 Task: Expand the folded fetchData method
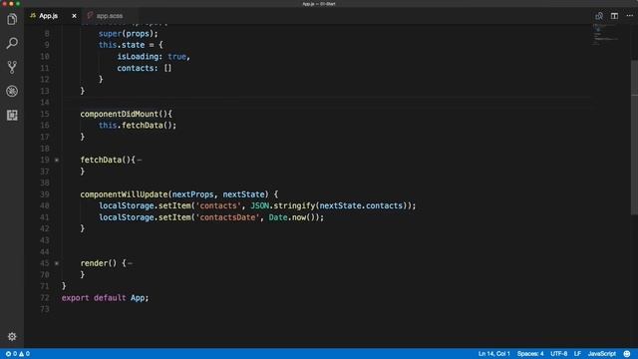tap(57, 160)
